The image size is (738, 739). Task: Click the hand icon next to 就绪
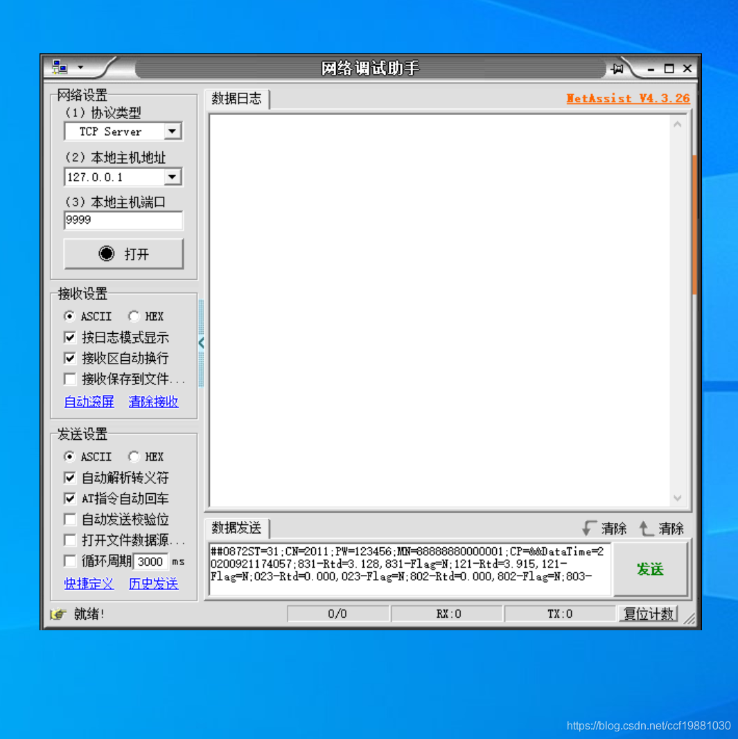click(58, 614)
